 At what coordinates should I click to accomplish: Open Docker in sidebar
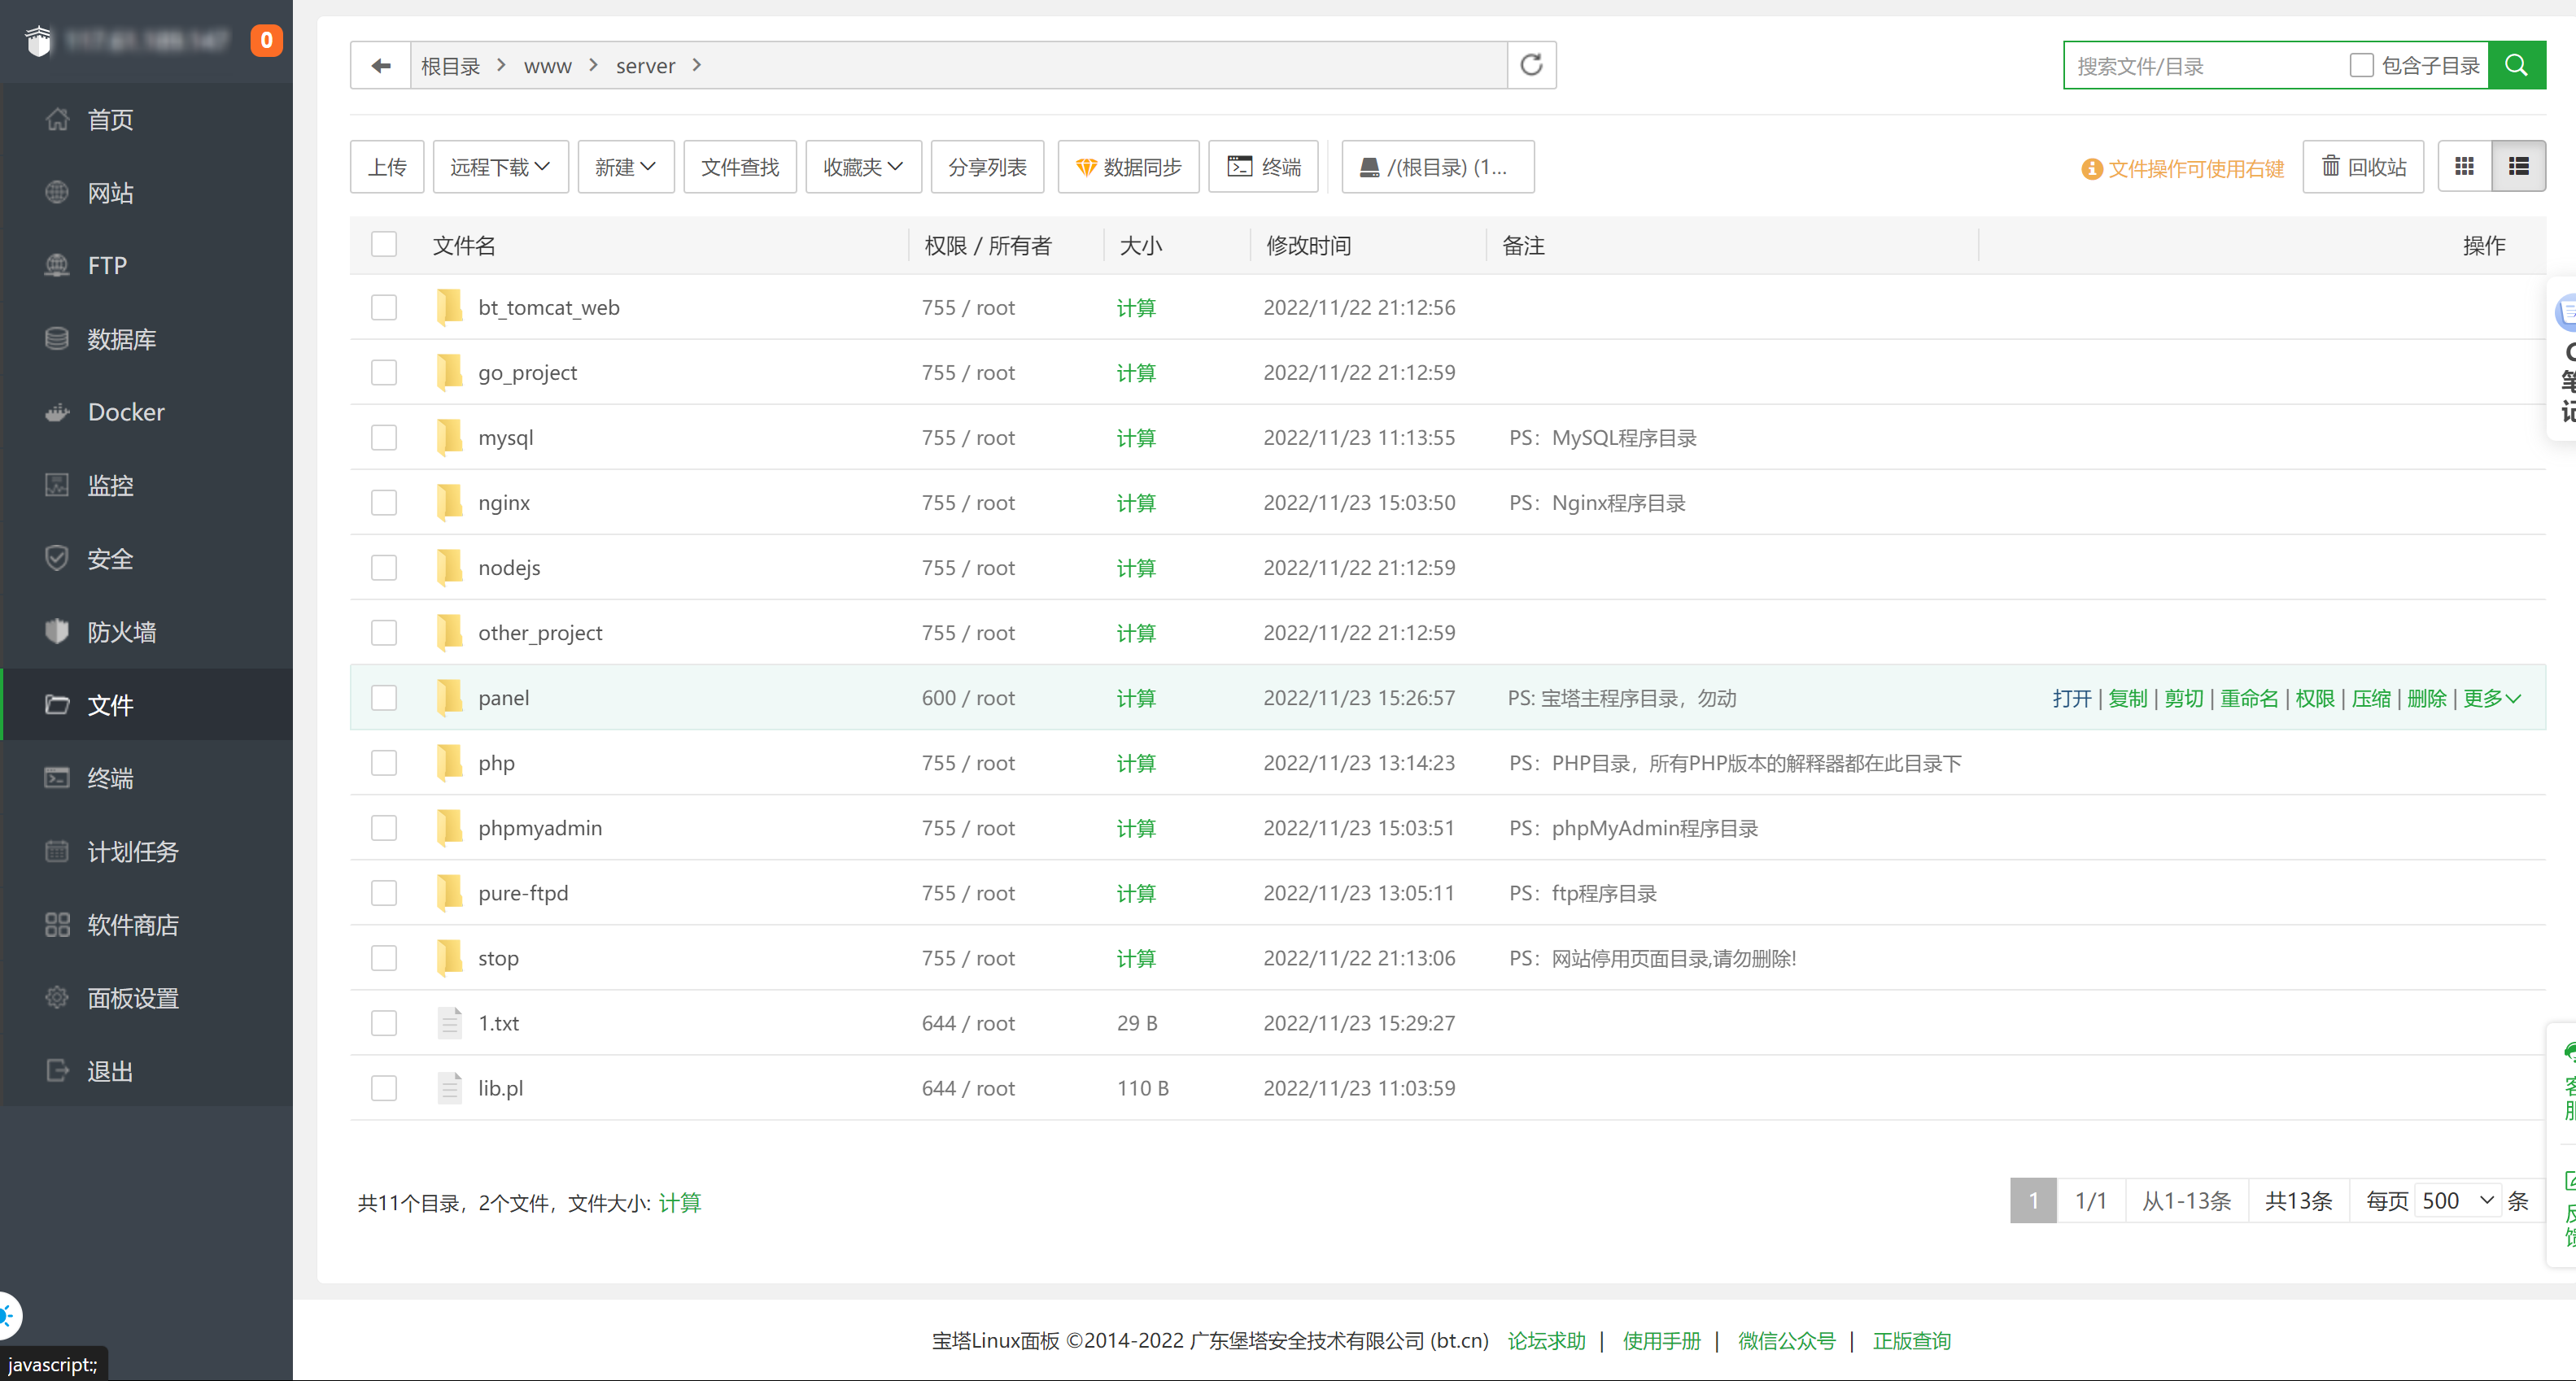pyautogui.click(x=147, y=412)
